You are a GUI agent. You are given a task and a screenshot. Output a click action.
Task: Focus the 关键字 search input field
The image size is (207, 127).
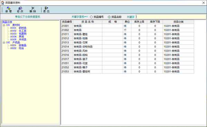171,17
